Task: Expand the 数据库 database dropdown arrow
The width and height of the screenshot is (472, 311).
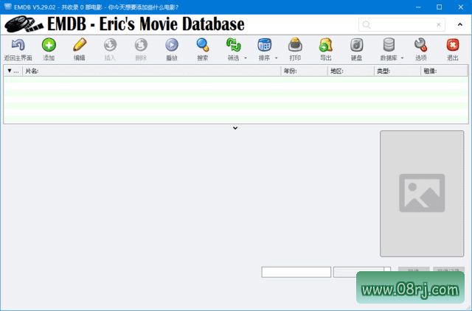Action: (x=402, y=58)
